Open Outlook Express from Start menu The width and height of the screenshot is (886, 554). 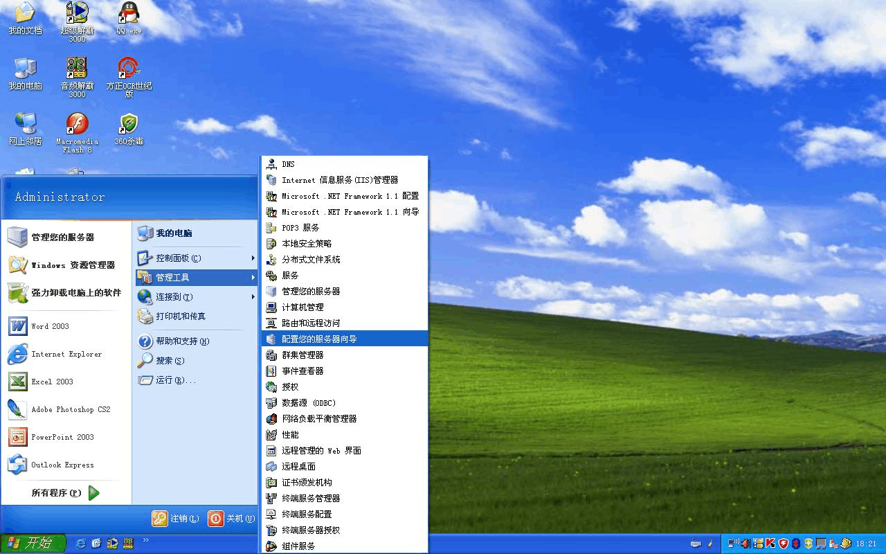coord(62,465)
